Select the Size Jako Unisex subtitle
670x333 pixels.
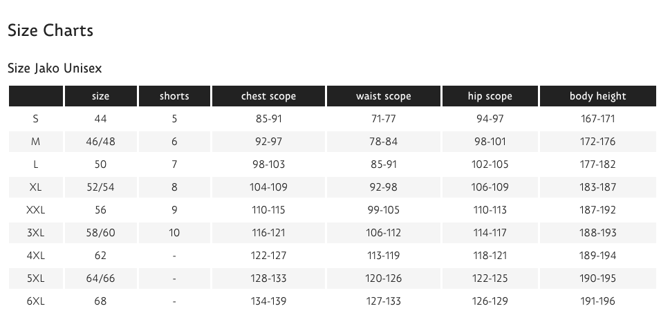tap(55, 68)
